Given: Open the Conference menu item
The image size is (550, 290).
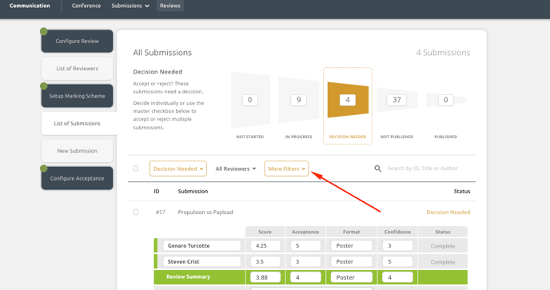Looking at the screenshot, I should pyautogui.click(x=86, y=6).
